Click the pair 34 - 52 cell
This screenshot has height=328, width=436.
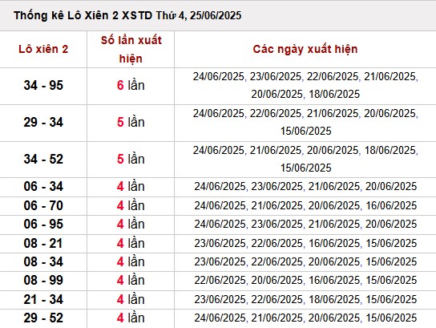[43, 159]
